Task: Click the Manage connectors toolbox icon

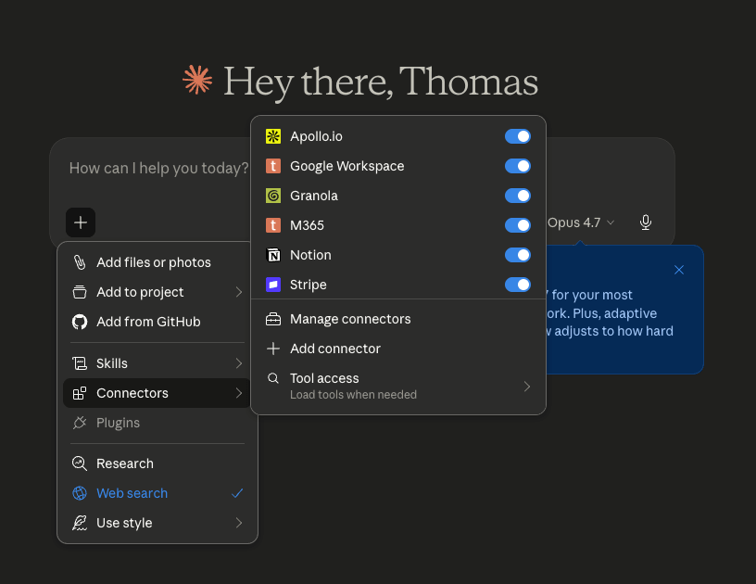Action: click(273, 319)
